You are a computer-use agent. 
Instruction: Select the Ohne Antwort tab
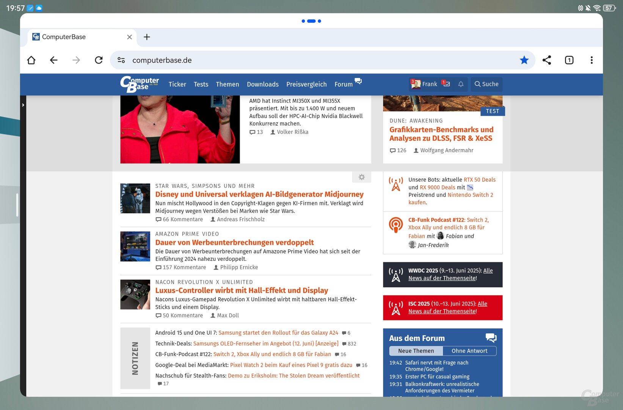tap(469, 351)
